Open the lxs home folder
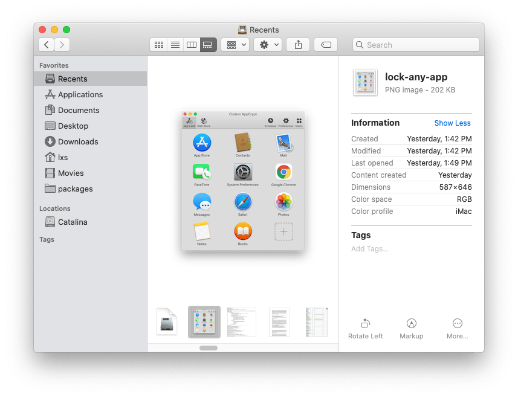Screen dimensions: 518x397 coord(90,157)
